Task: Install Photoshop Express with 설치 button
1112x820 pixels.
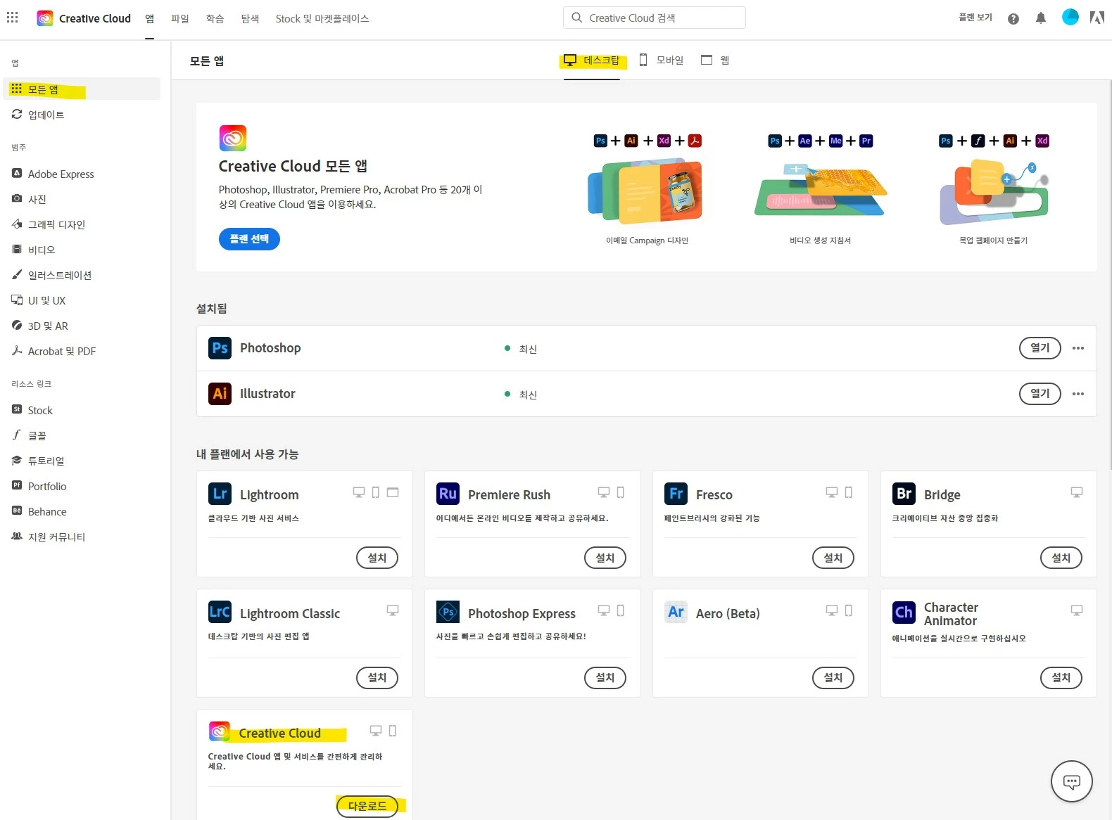Action: 605,677
